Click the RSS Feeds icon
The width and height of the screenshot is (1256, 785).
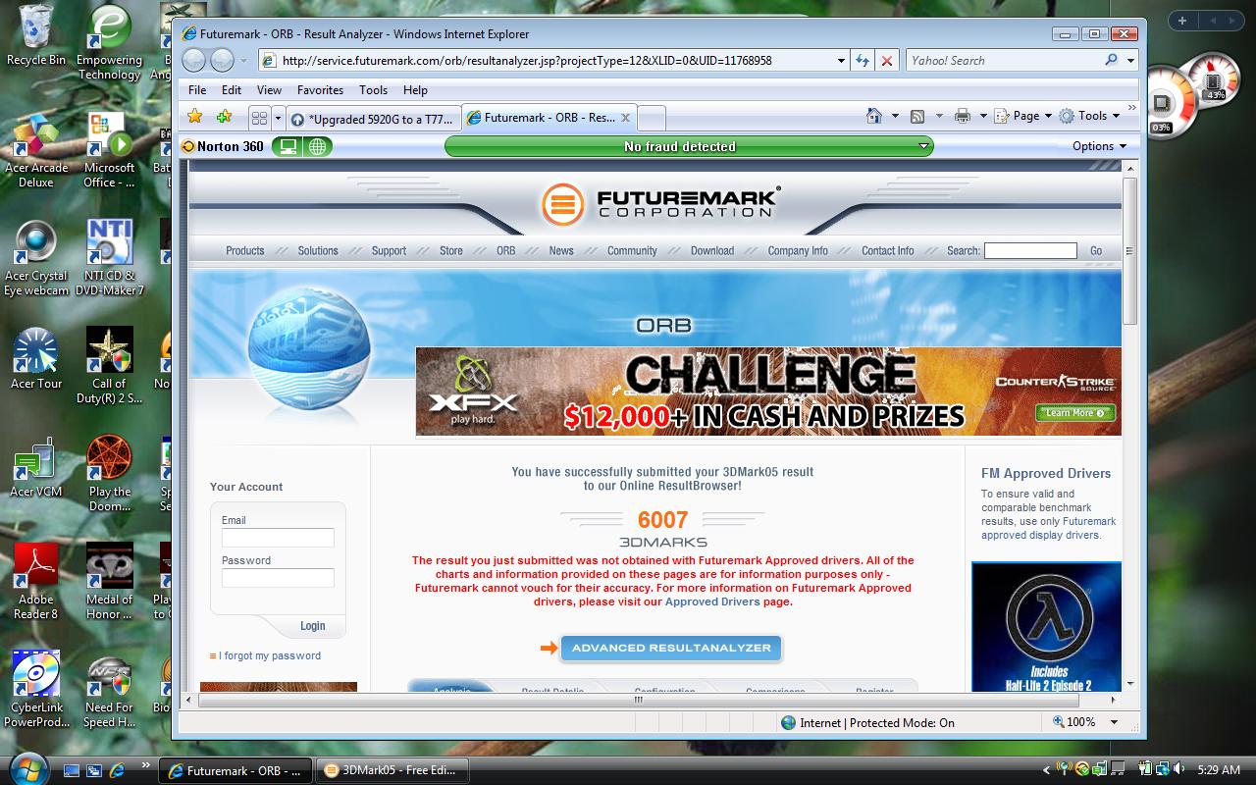tap(917, 116)
